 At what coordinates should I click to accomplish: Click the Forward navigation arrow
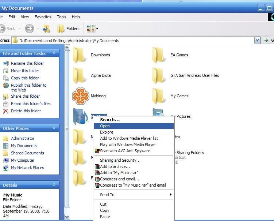[29, 29]
